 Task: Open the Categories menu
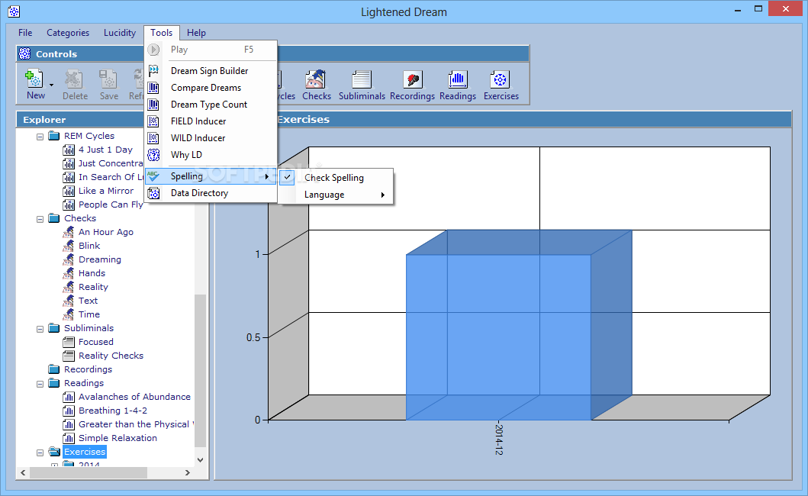68,33
